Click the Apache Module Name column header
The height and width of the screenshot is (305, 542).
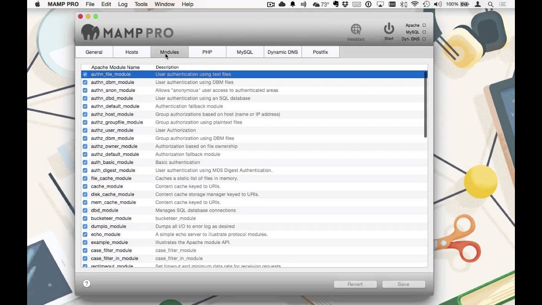(x=115, y=67)
